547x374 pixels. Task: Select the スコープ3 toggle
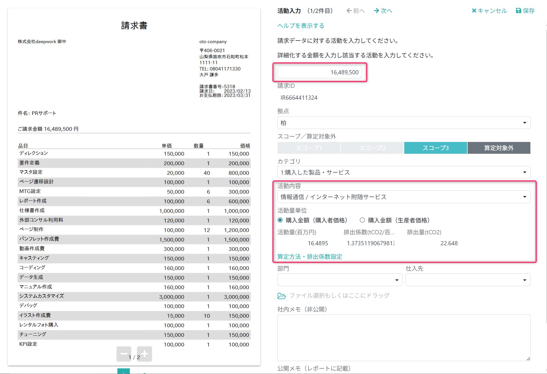435,148
